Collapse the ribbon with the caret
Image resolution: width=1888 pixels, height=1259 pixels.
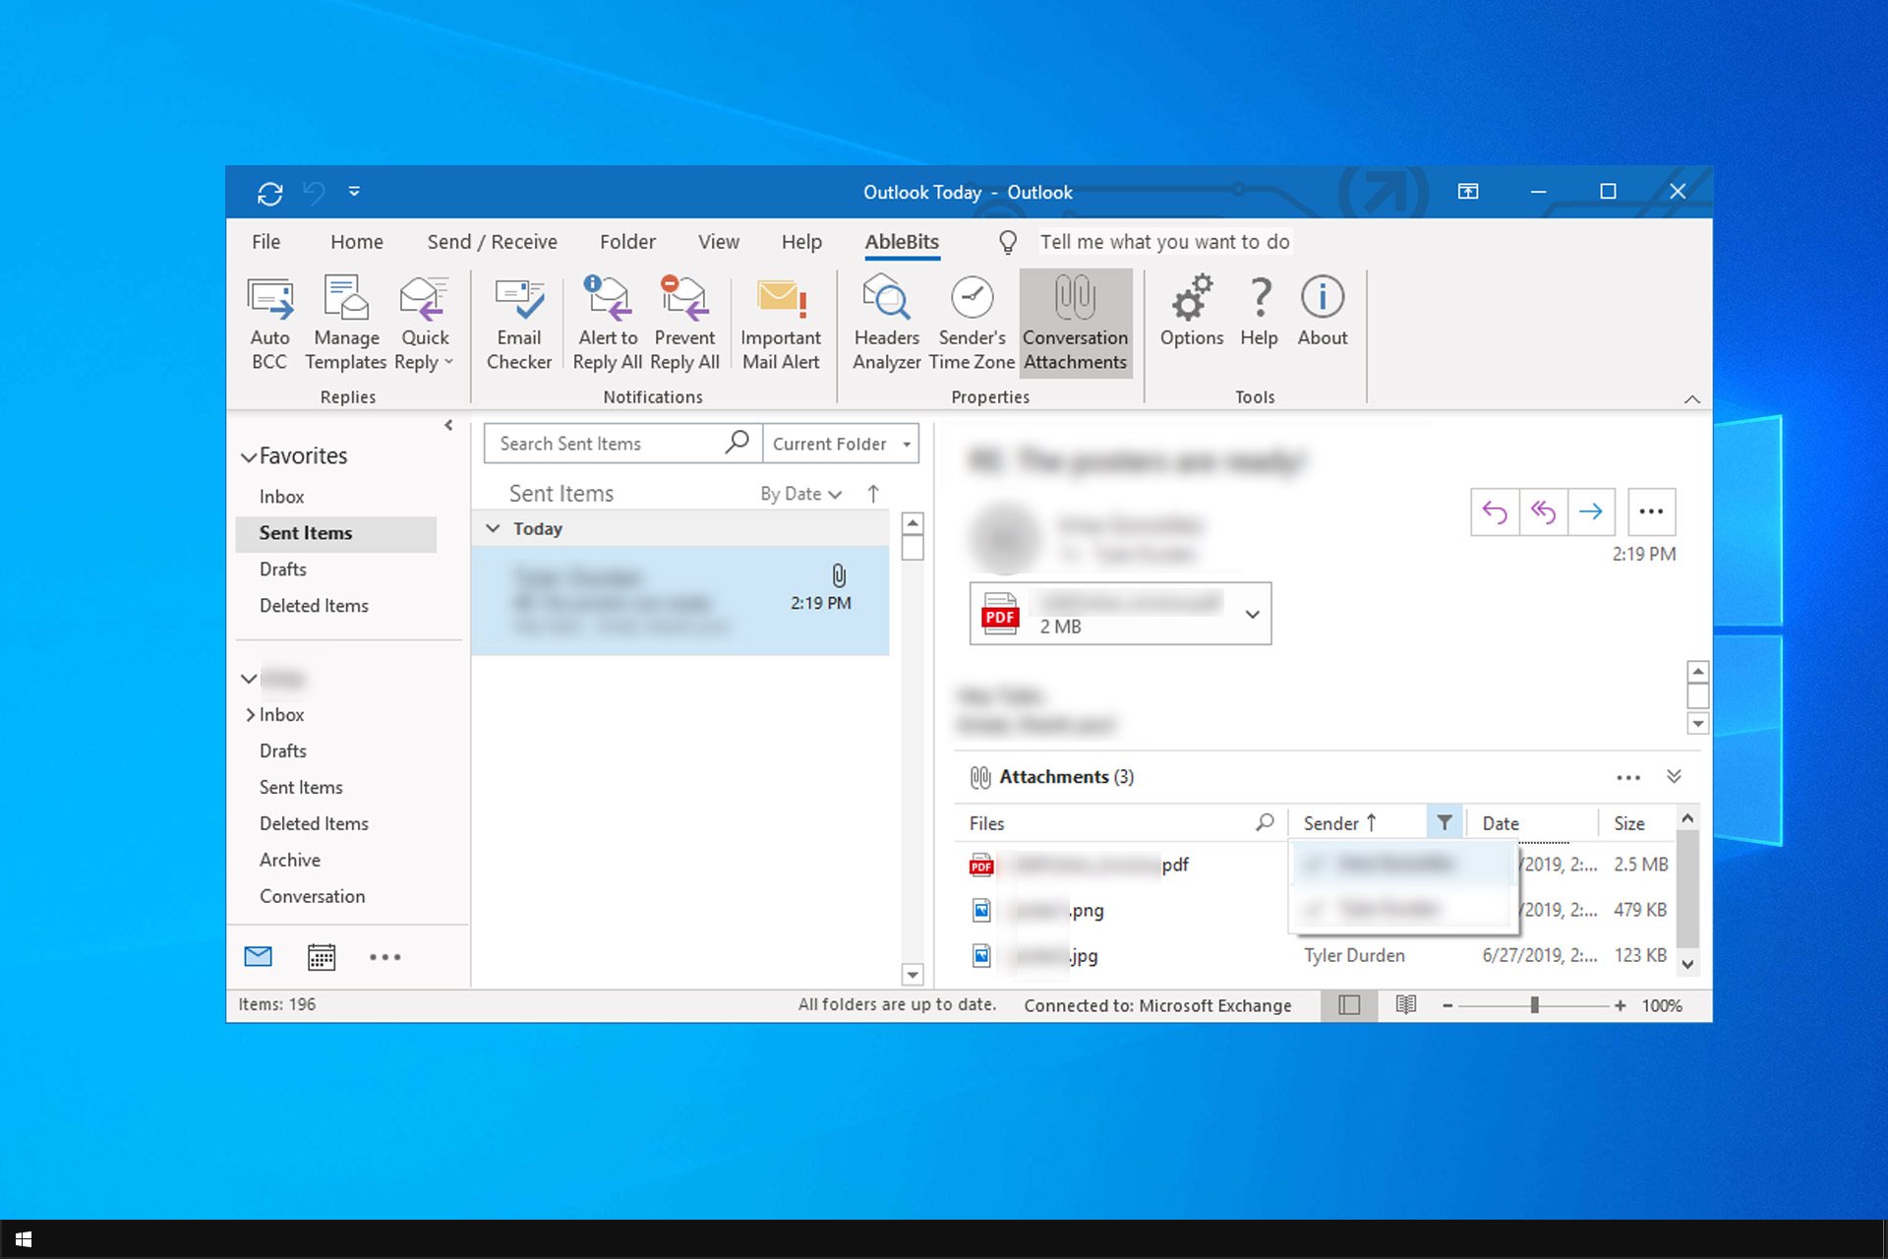pos(1691,398)
